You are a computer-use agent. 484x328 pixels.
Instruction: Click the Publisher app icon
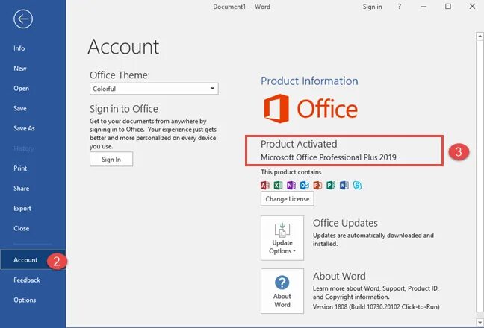[331, 185]
